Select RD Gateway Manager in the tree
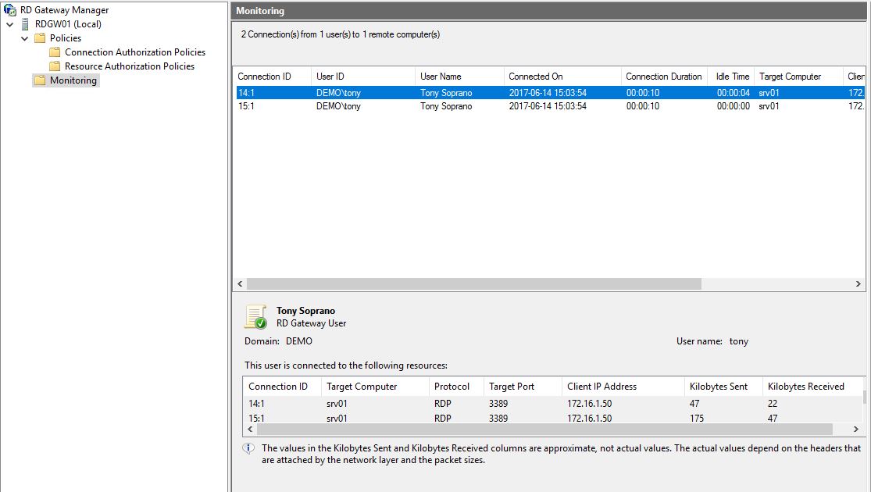871x492 pixels. (x=64, y=10)
